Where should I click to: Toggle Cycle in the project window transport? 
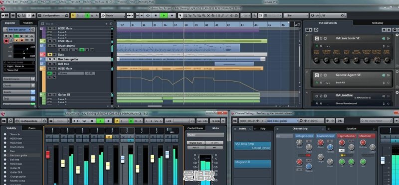coord(148,15)
